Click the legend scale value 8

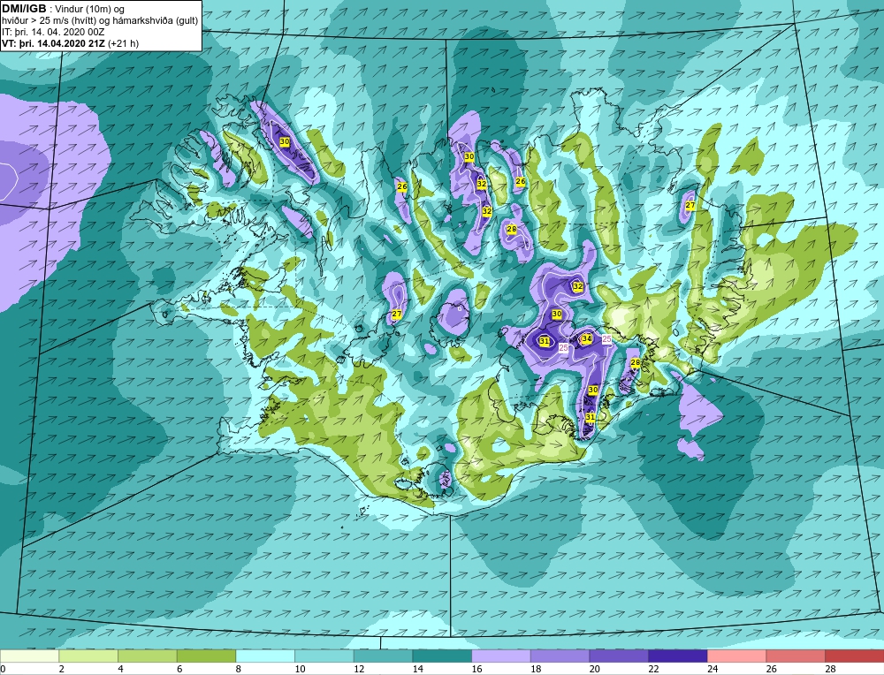coord(239,669)
